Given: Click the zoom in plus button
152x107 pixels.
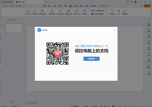Looking at the screenshot, I should (149, 106).
